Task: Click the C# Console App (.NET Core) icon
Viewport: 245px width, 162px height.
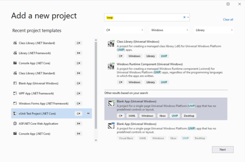Action: point(15,63)
